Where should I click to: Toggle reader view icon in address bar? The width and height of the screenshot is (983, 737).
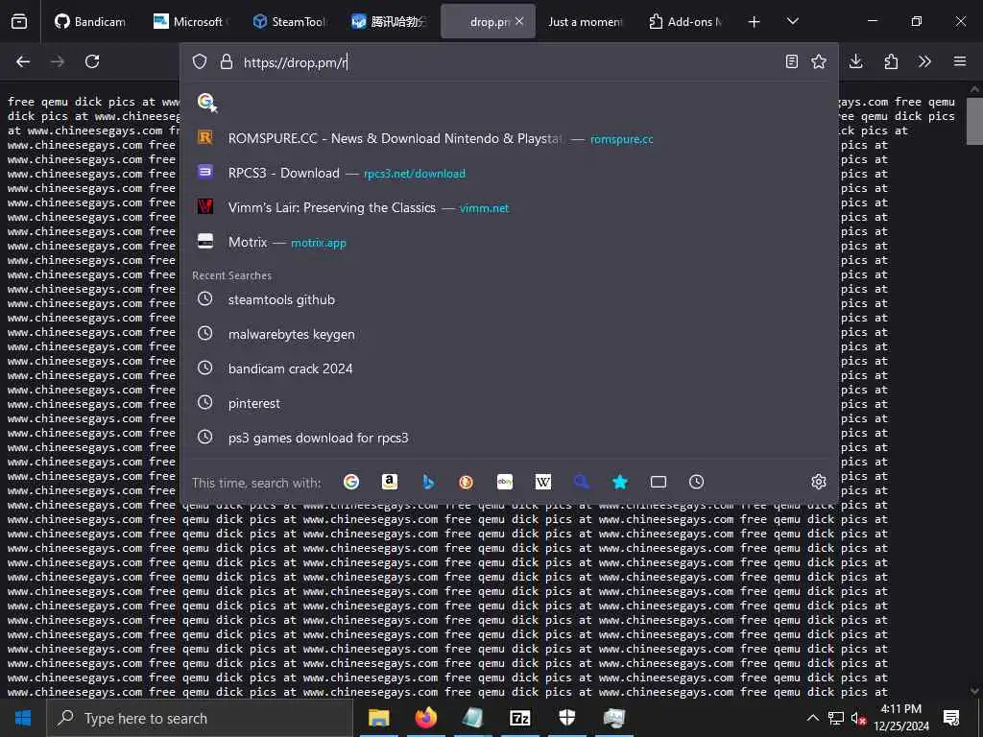tap(792, 61)
